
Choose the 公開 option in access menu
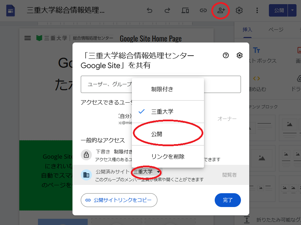tap(168, 134)
